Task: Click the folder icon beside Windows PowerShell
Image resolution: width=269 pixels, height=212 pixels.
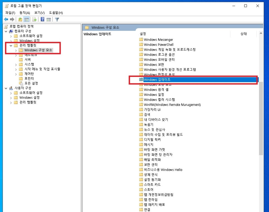Action: tap(141, 45)
